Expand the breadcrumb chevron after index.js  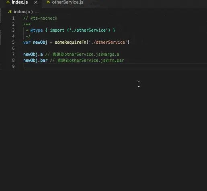[32, 12]
